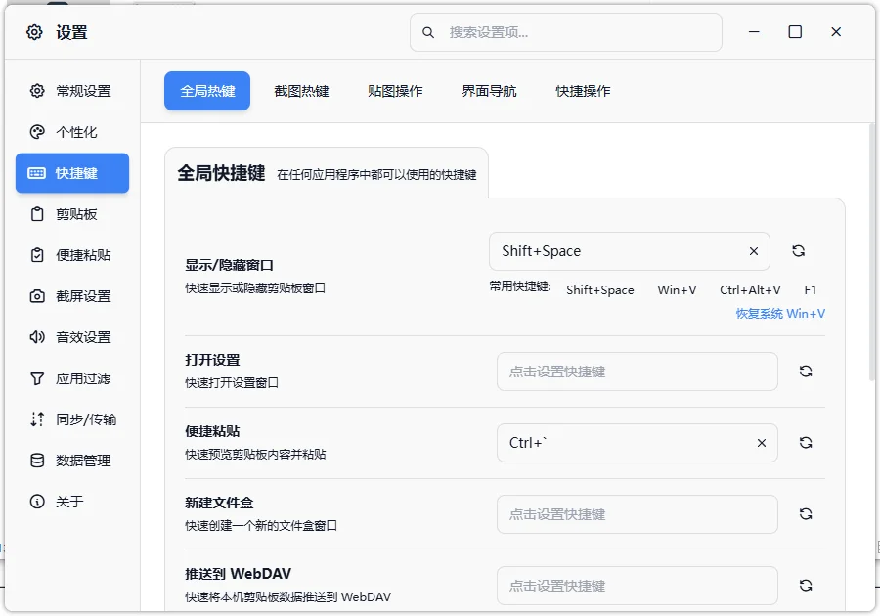Clear the Shift+Space shortcut
This screenshot has height=616, width=880.
coord(754,251)
